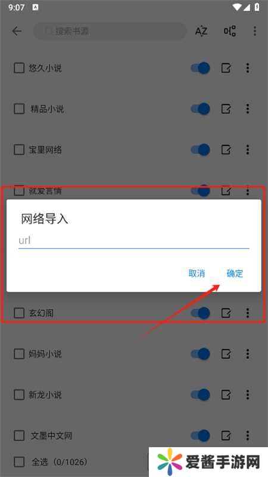Click the 搜索书源 search box

[x=110, y=31]
